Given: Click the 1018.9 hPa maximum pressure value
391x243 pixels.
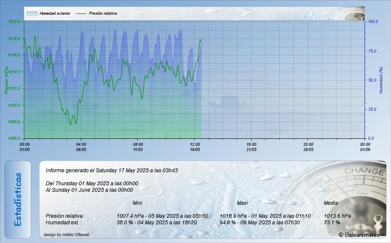Looking at the screenshot, I should (265, 216).
